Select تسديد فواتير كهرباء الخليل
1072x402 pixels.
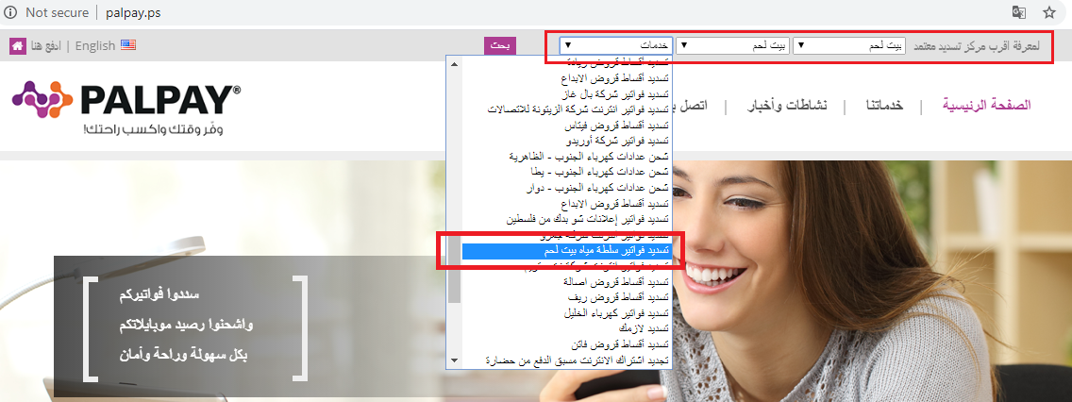tap(567, 313)
